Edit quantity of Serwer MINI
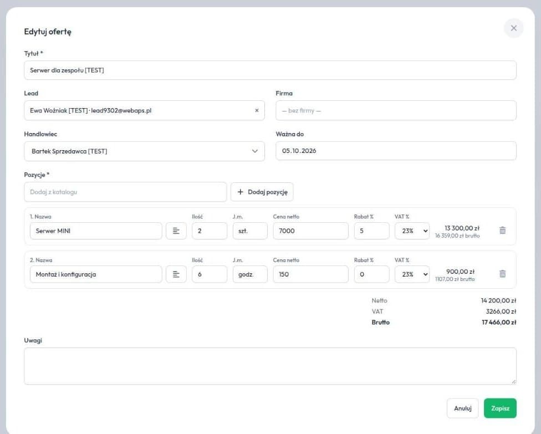Screen dimensions: 541x434 210,231
